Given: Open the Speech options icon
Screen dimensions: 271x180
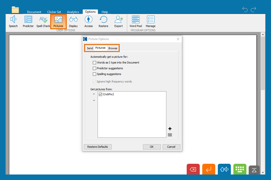Looking at the screenshot, I should tap(13, 21).
